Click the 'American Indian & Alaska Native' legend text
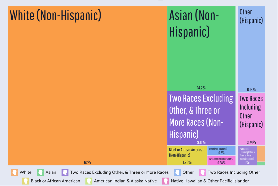Image resolution: width=278 pixels, height=186 pixels. tap(125, 181)
